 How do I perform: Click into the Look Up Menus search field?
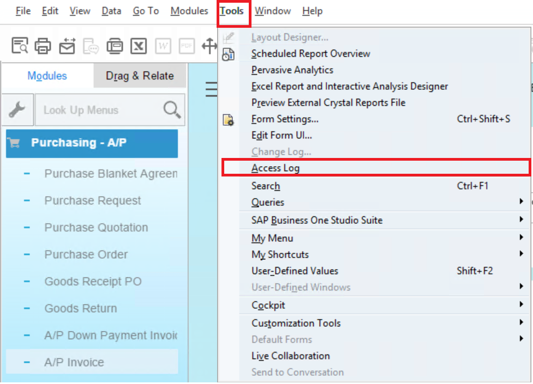pyautogui.click(x=98, y=110)
